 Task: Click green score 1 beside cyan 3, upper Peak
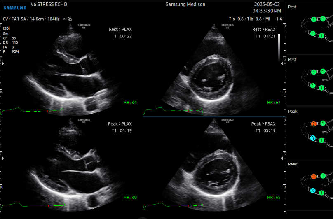[321, 140]
